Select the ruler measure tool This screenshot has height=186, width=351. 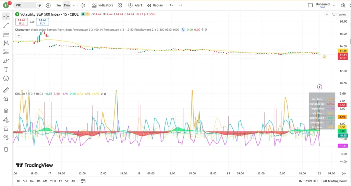click(x=6, y=90)
